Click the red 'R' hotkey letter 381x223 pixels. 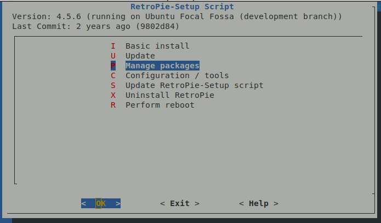pyautogui.click(x=113, y=105)
